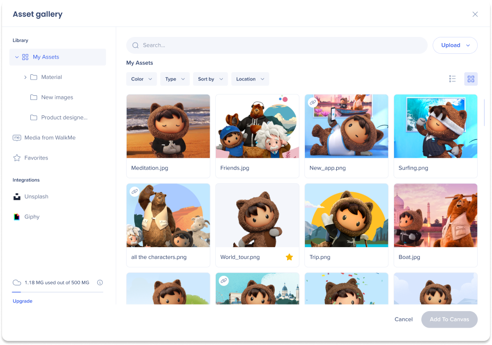Open the Unsplash integration
Image resolution: width=492 pixels, height=345 pixels.
36,196
